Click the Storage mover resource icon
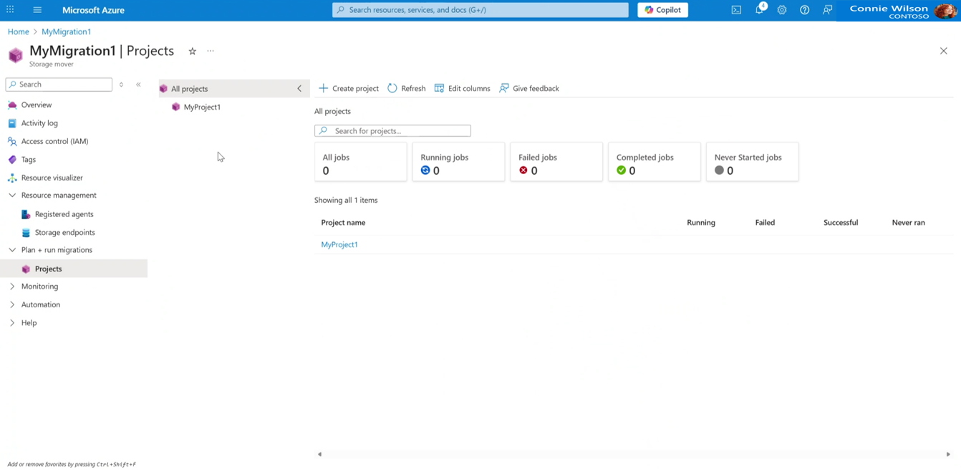 [x=15, y=55]
